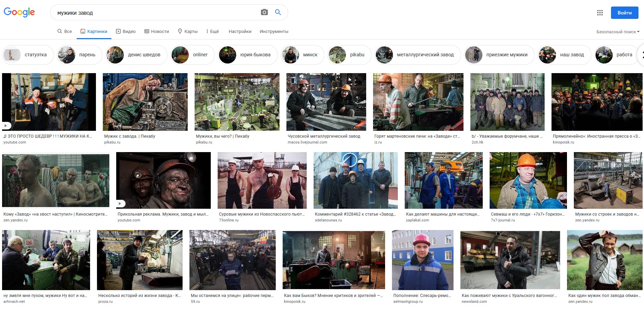Follow the proza.ru source link
This screenshot has height=309, width=644.
(106, 302)
